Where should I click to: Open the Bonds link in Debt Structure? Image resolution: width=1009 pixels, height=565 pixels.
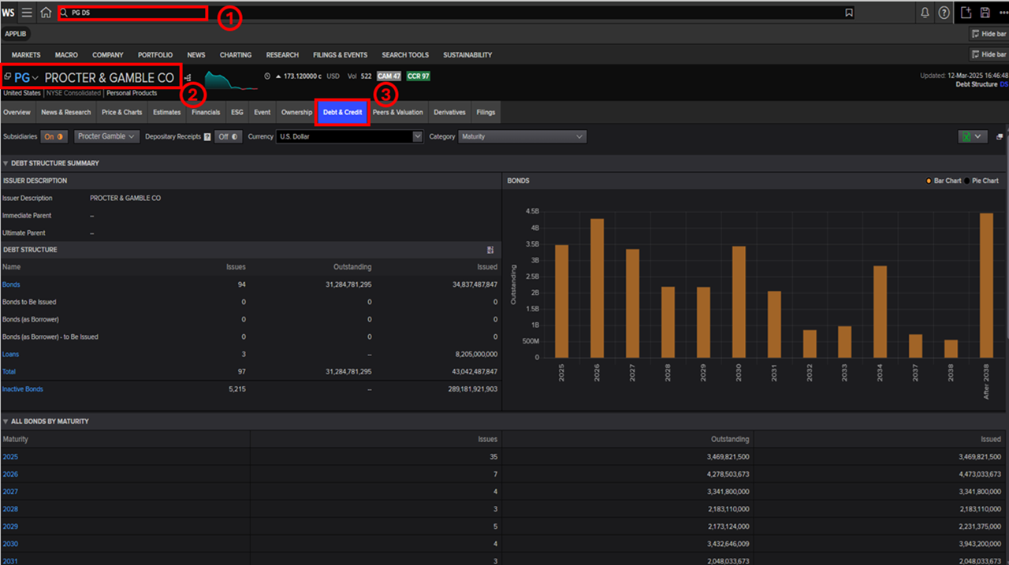coord(11,284)
